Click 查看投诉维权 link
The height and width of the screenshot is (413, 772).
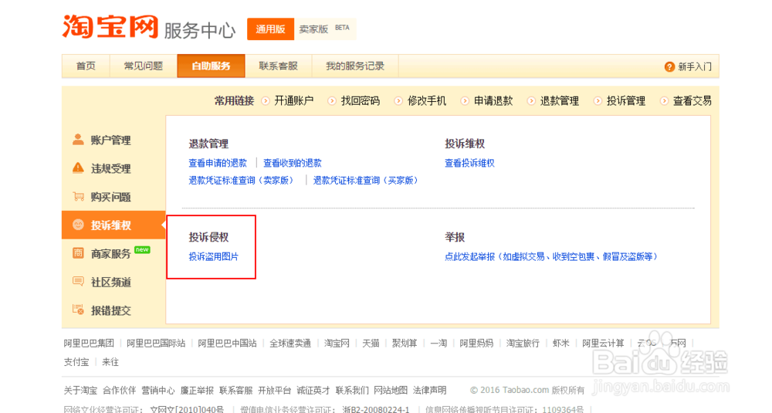tap(469, 163)
